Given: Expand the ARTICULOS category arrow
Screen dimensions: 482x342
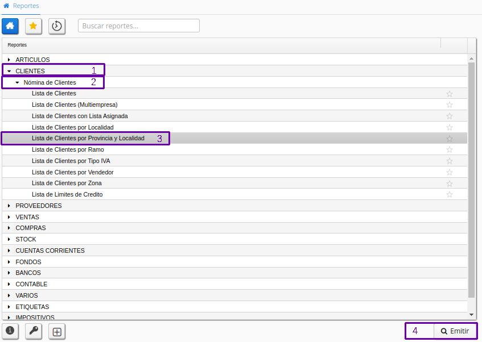Looking at the screenshot, I should tap(9, 60).
